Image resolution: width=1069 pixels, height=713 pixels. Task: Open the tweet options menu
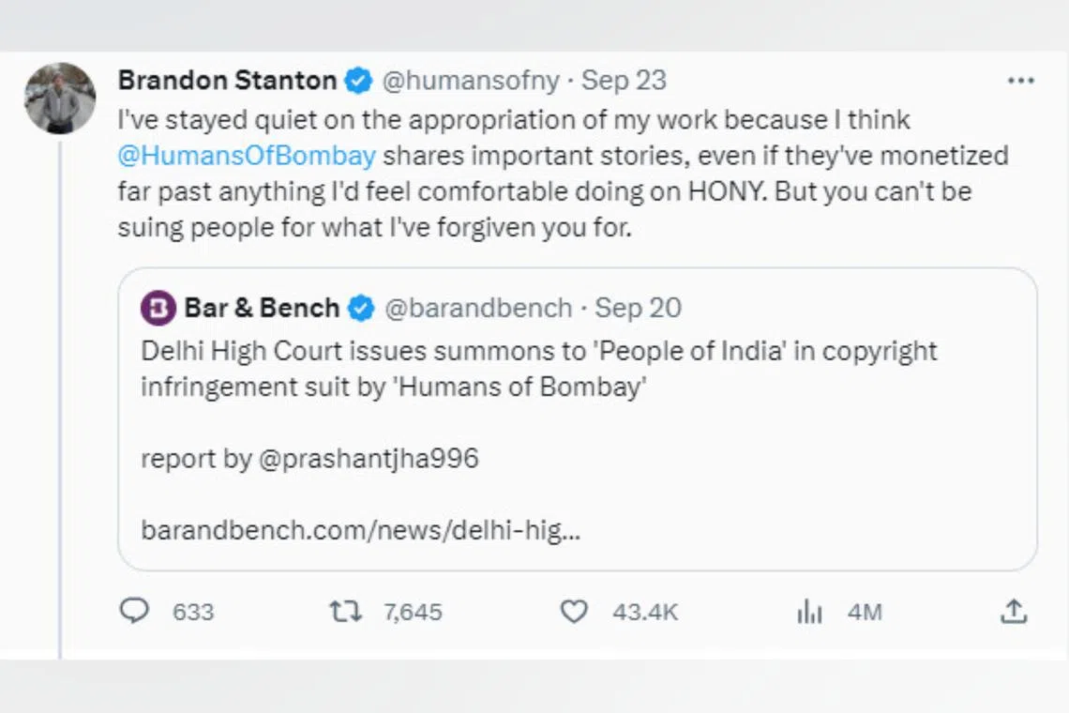1020,81
